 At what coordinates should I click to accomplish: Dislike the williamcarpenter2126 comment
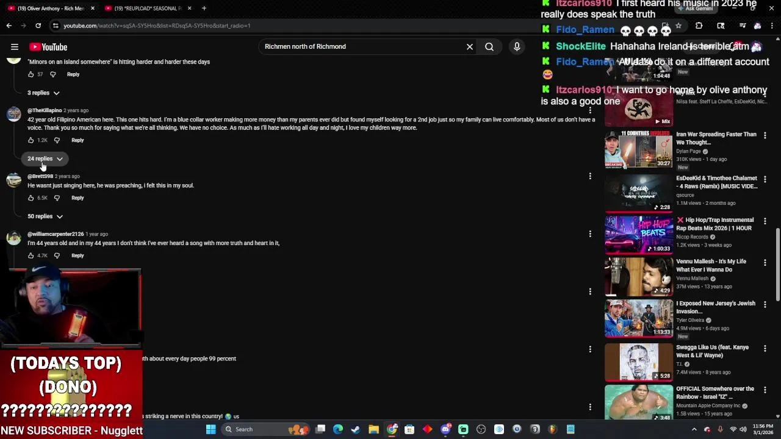click(57, 255)
